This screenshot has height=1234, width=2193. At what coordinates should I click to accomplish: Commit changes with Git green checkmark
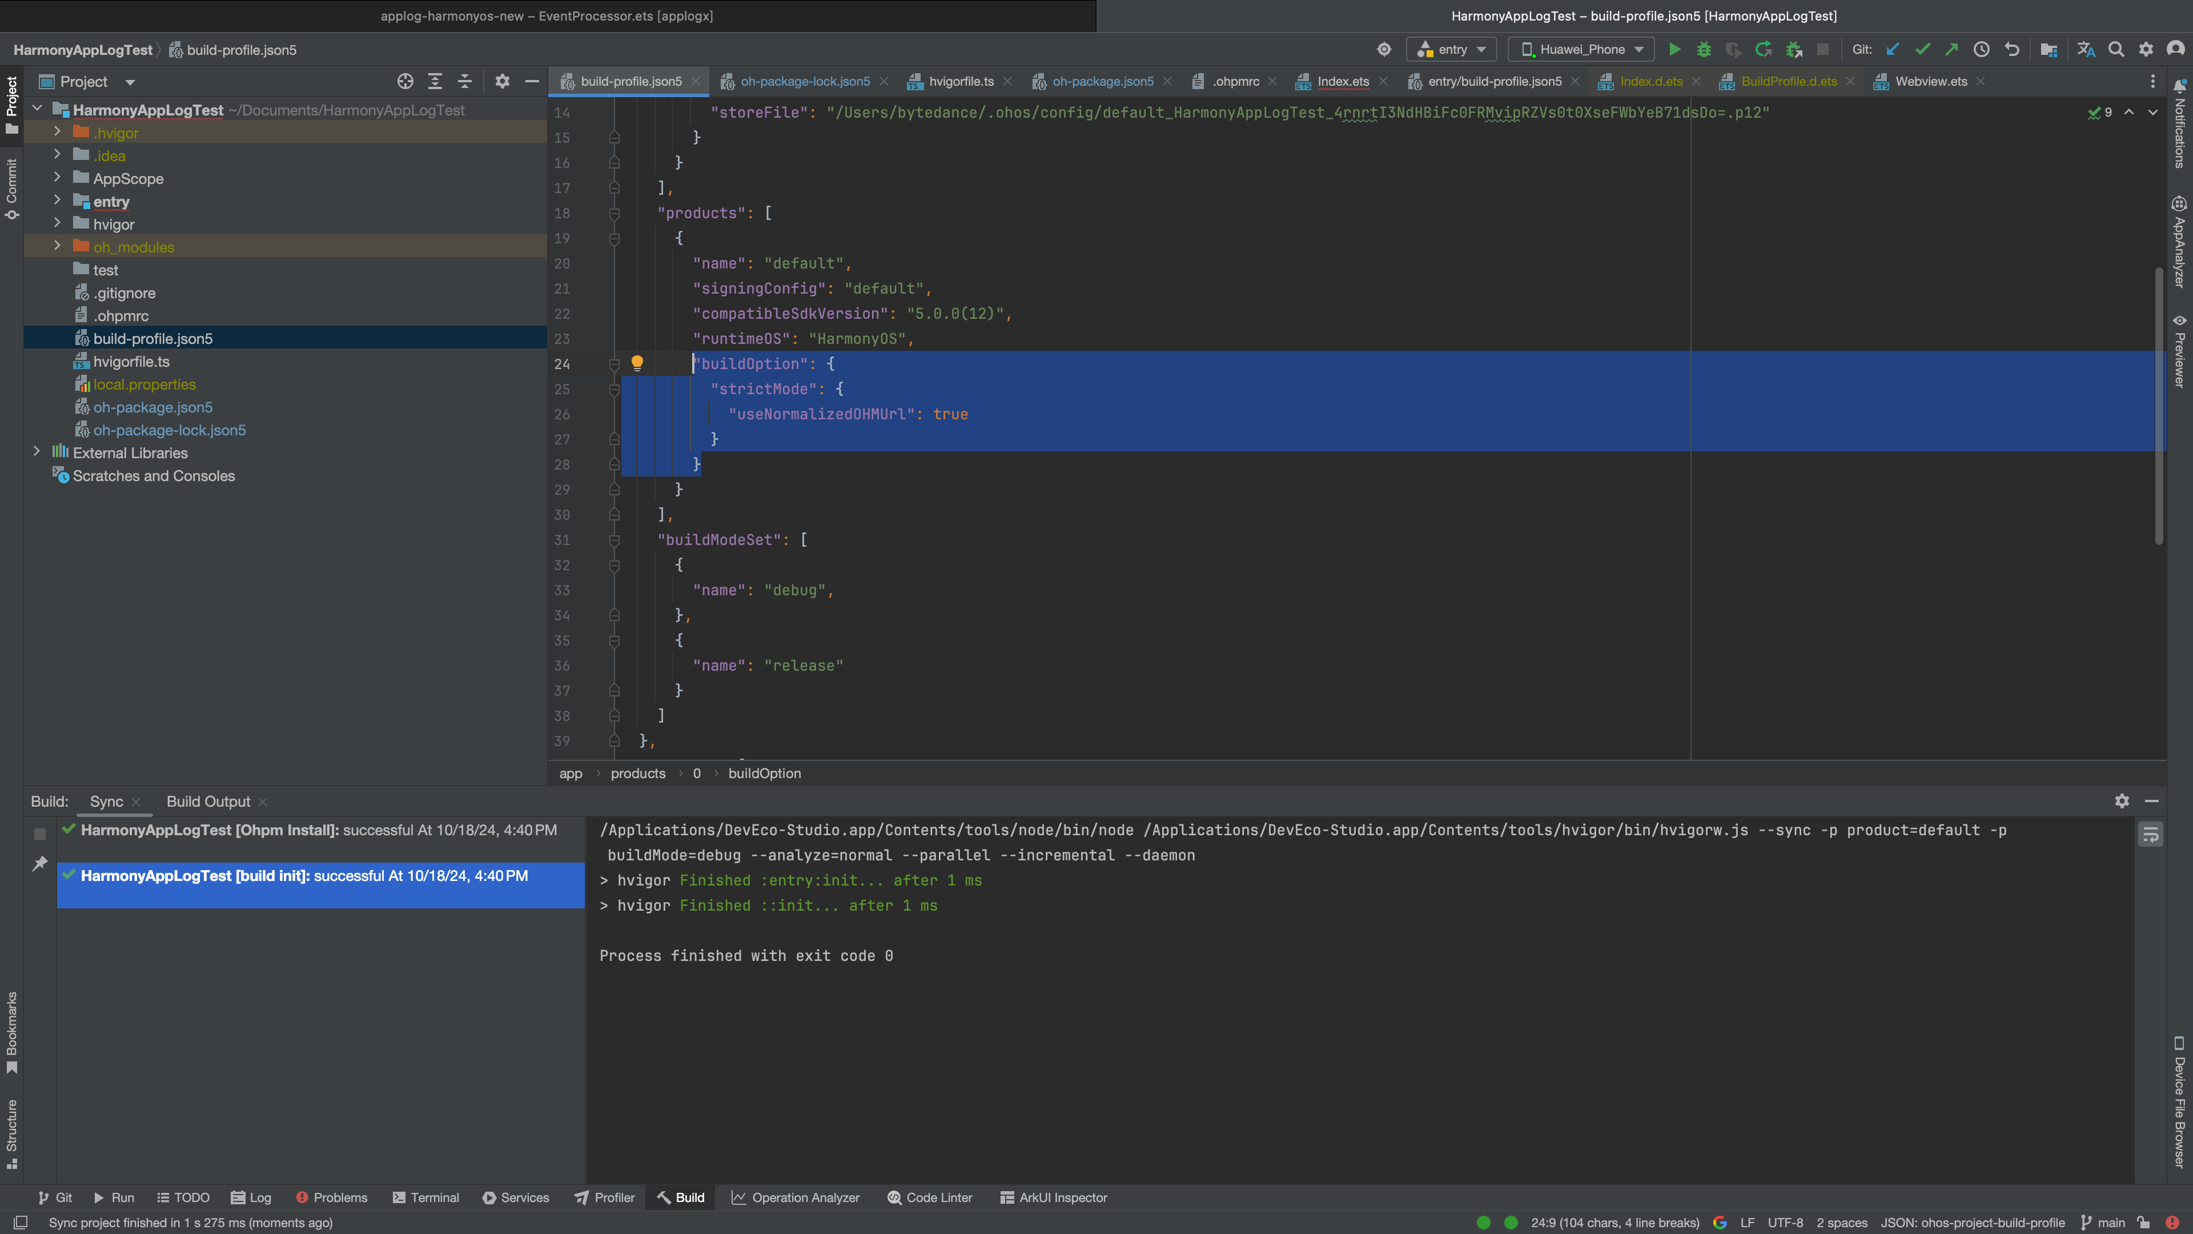tap(1922, 49)
